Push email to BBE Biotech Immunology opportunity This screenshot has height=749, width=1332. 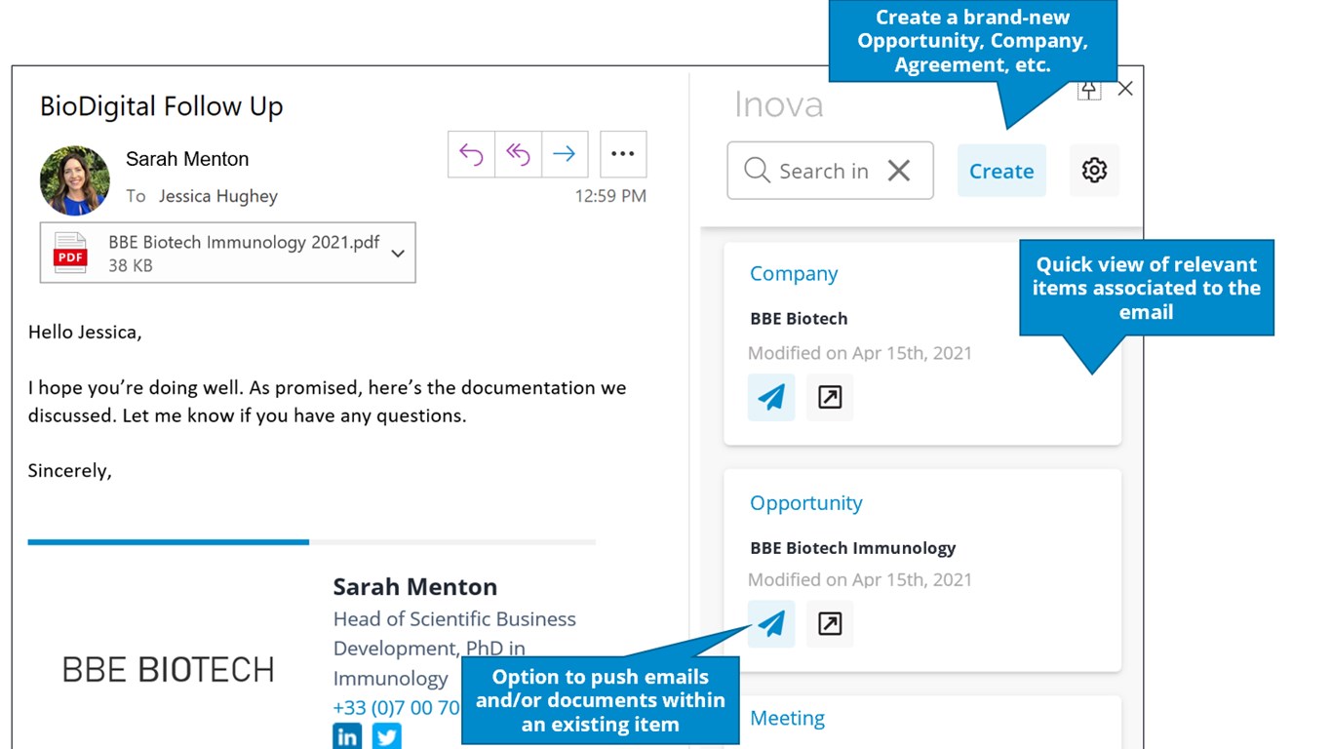[771, 623]
